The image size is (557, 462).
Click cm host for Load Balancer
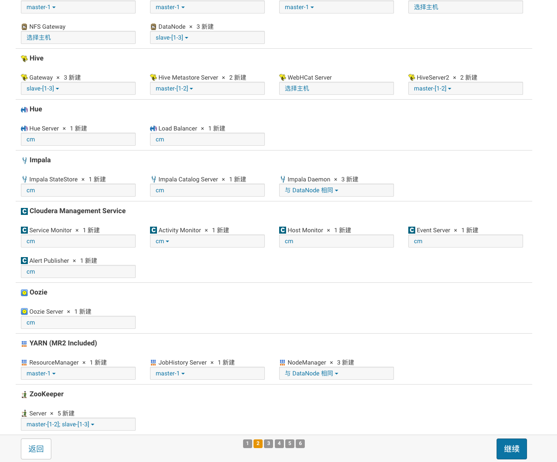click(x=207, y=139)
